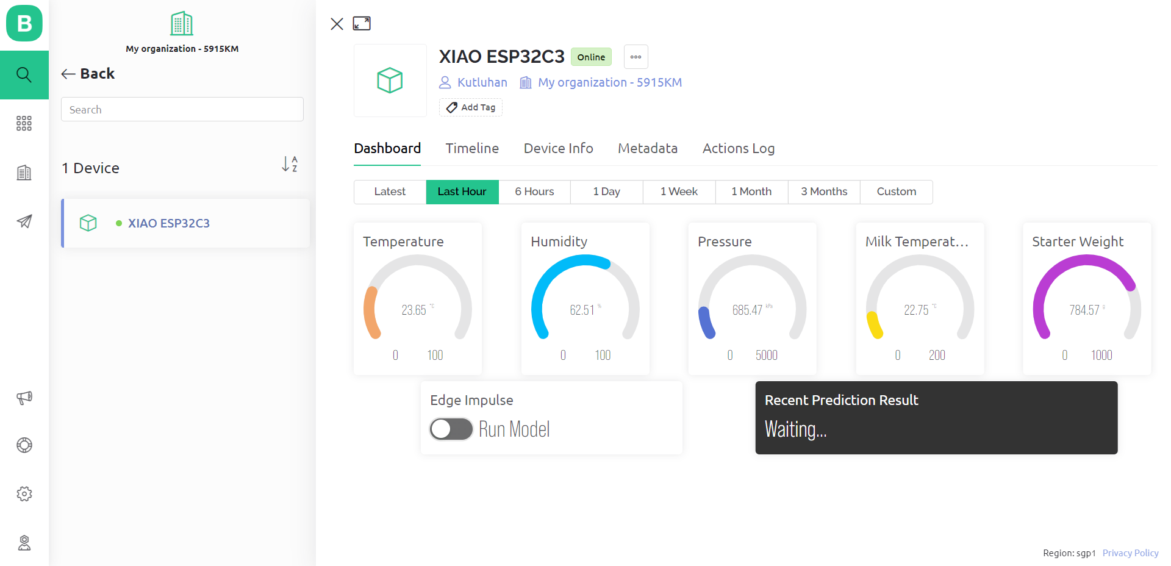Open the settings gear icon in sidebar
The image size is (1171, 566).
click(24, 494)
